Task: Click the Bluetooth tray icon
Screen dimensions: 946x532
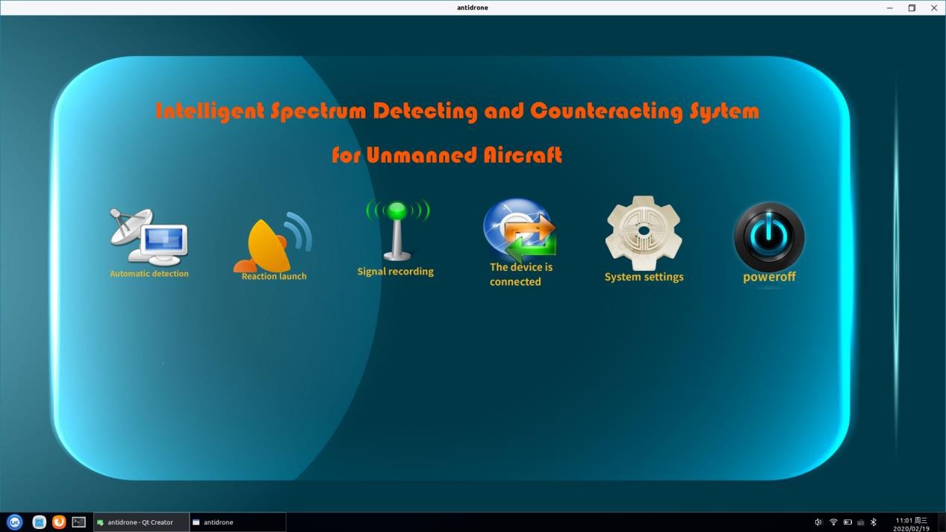Action: click(874, 522)
